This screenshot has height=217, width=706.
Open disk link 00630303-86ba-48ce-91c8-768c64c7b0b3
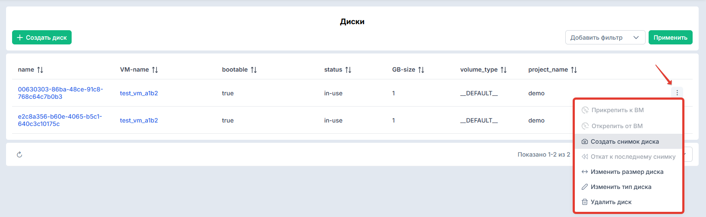(60, 93)
